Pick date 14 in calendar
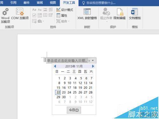The width and height of the screenshot is (159, 119). [91, 83]
